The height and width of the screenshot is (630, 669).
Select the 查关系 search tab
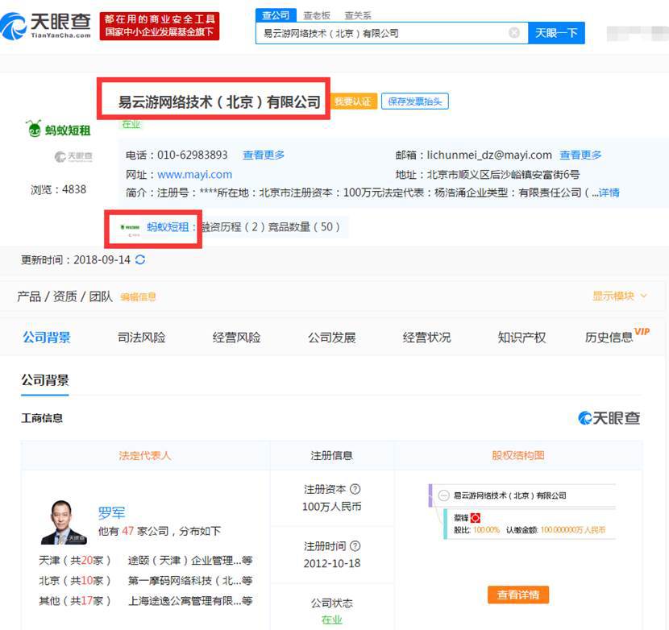click(358, 16)
